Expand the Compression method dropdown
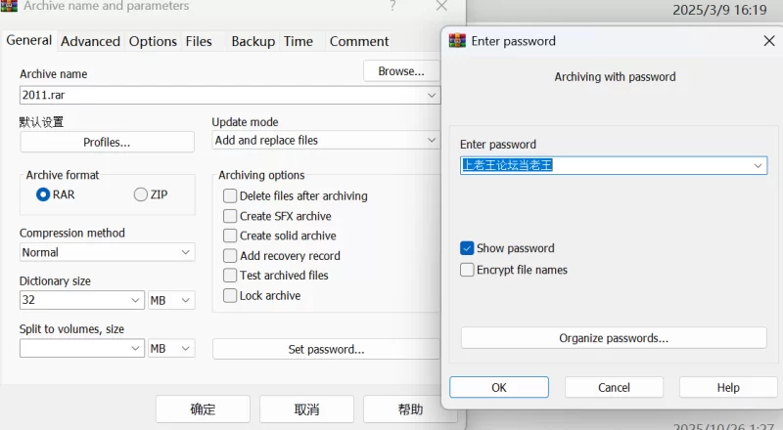Viewport: 783px width, 430px height. pos(186,252)
